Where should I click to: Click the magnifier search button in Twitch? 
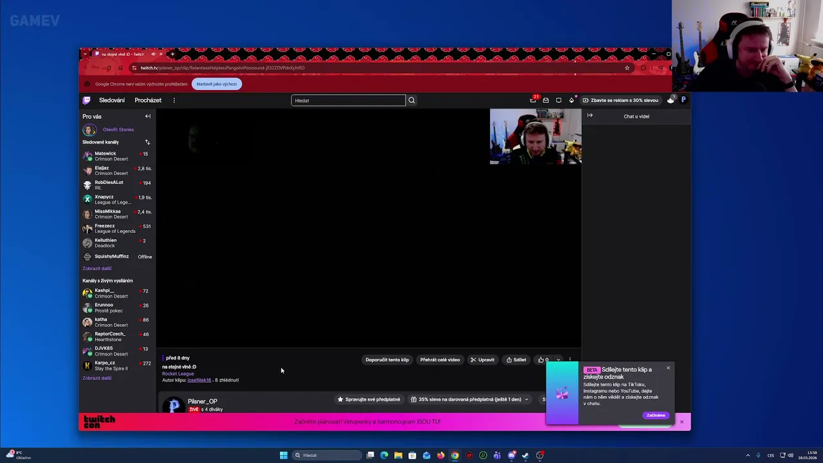(x=411, y=100)
